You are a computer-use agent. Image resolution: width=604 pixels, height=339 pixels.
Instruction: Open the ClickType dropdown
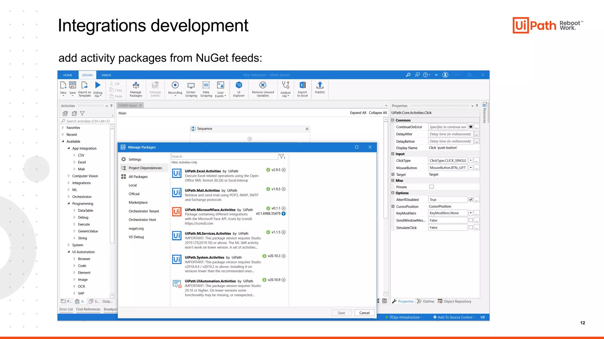[471, 160]
